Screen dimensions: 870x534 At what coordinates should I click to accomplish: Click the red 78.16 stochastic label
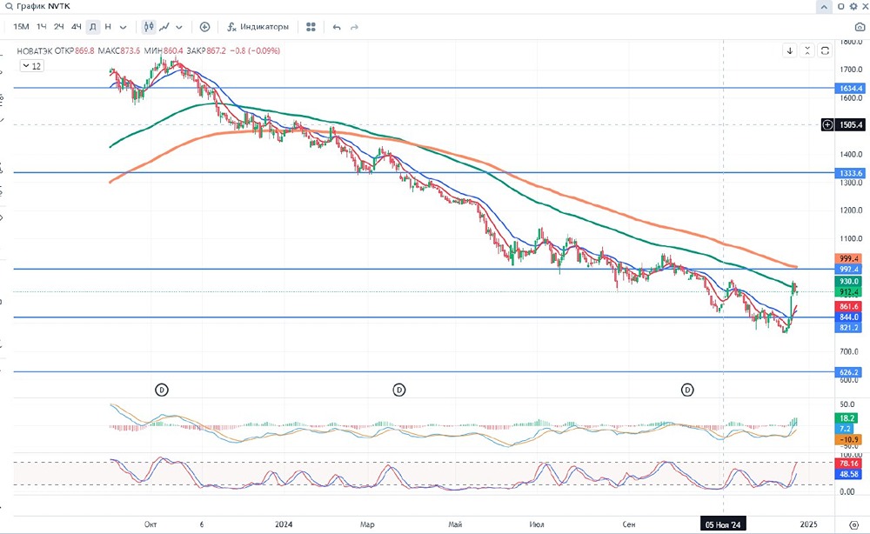point(849,464)
